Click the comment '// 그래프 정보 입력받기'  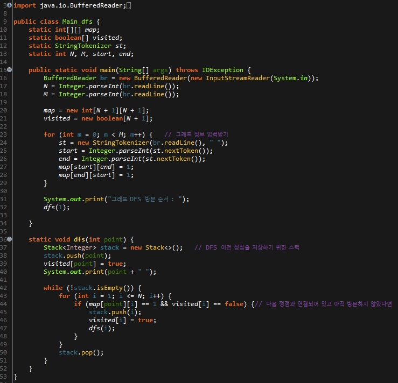[x=196, y=134]
